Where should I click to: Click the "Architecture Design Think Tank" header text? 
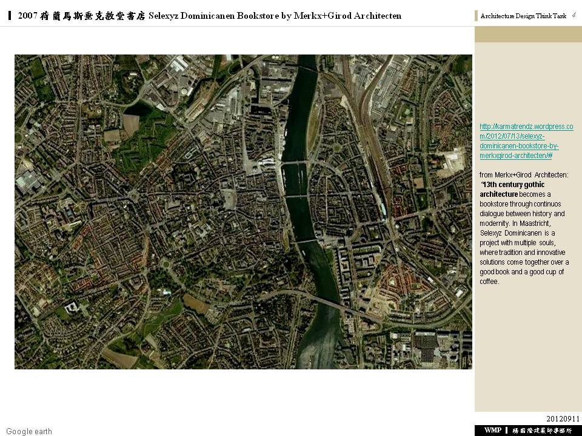click(x=523, y=16)
